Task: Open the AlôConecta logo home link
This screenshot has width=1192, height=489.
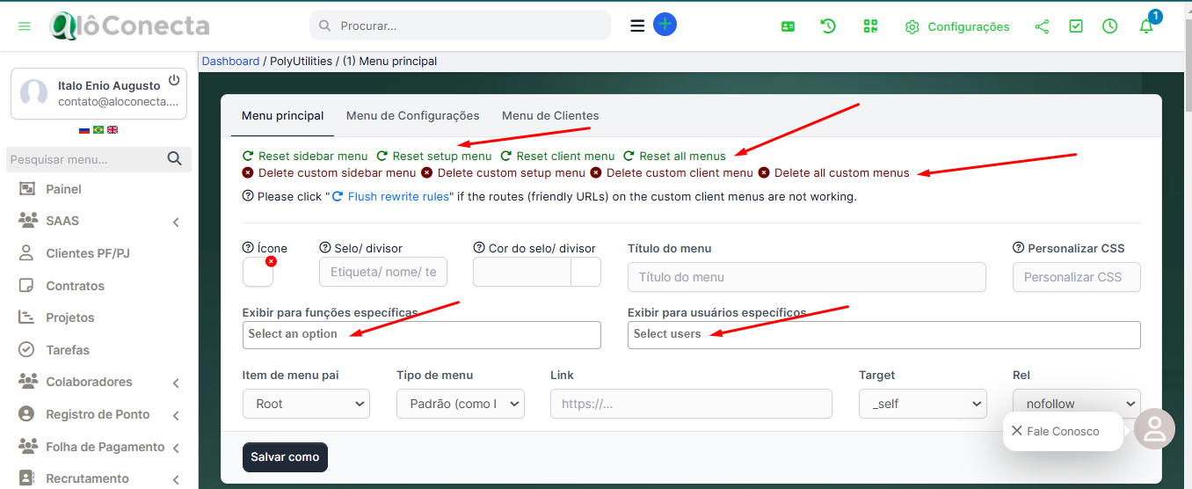Action: pos(129,26)
